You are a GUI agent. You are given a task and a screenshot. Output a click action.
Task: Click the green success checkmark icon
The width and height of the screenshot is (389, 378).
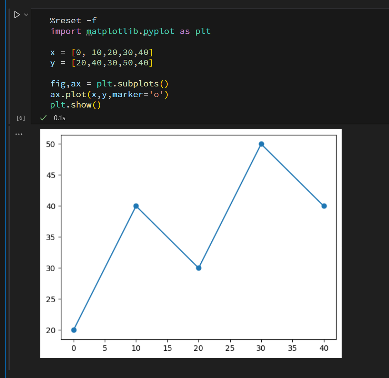point(43,118)
